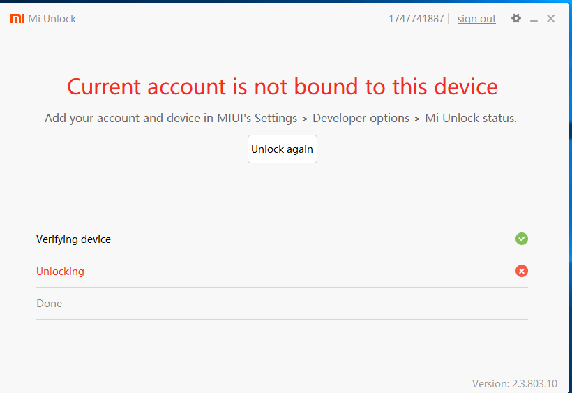Close the Mi Unlock window
572x393 pixels.
point(551,19)
